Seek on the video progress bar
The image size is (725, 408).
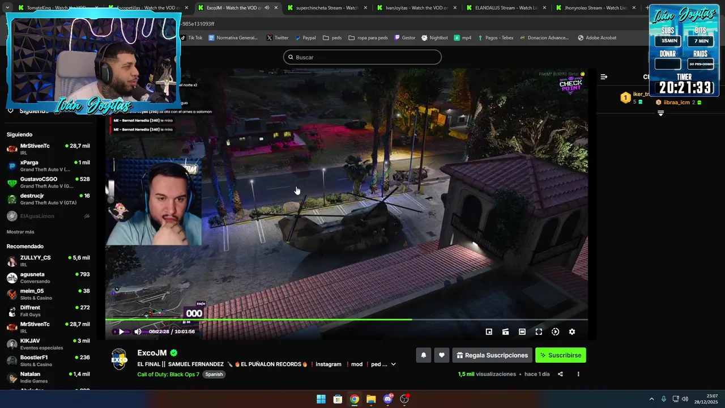coord(346,320)
